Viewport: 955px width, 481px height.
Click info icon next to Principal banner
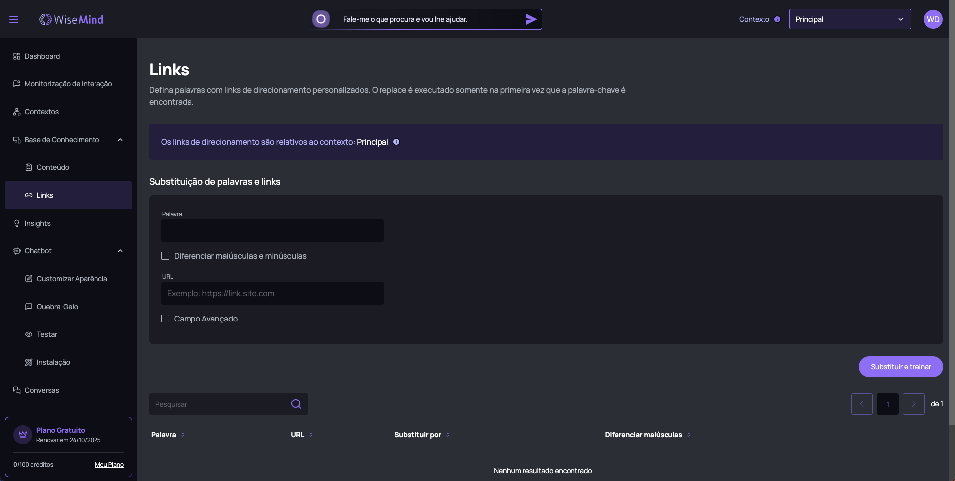396,142
